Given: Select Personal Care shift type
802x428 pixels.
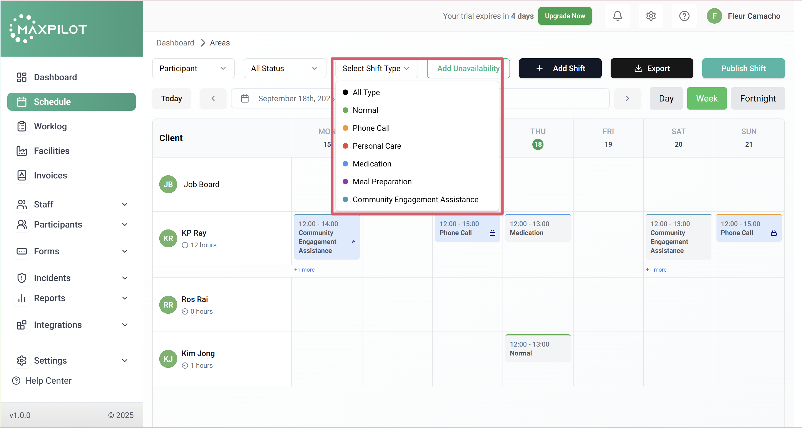Looking at the screenshot, I should [x=376, y=146].
